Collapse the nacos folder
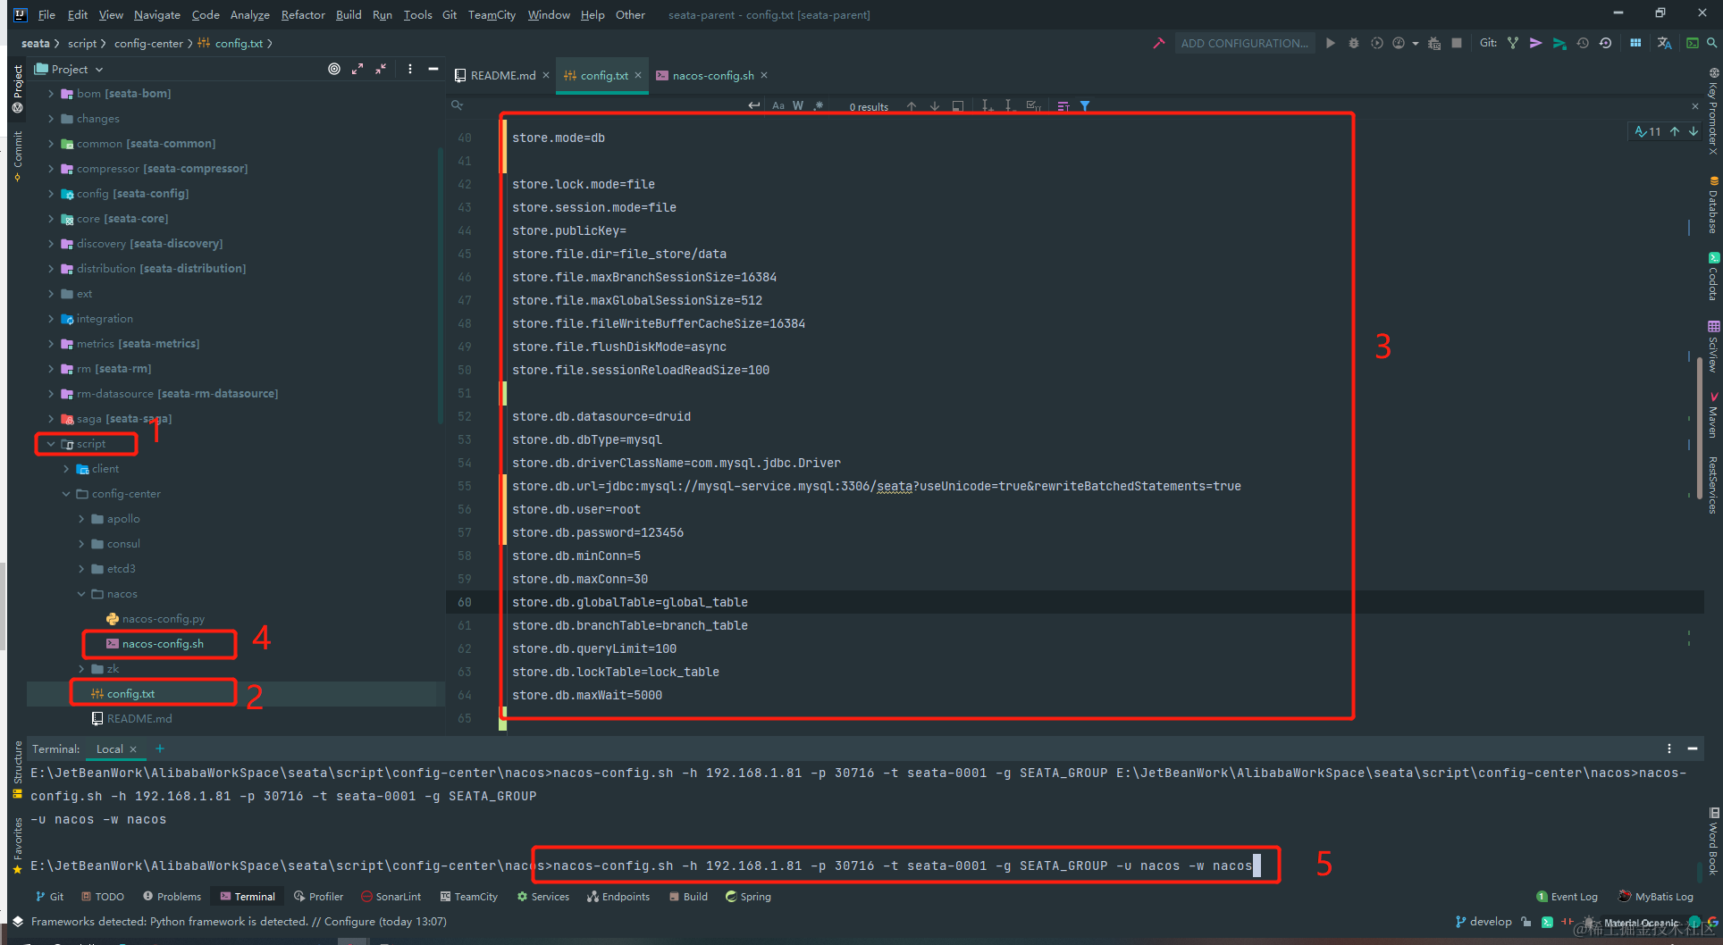 pyautogui.click(x=81, y=593)
